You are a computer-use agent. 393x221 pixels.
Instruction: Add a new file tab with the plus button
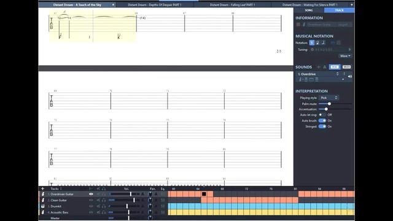(352, 5)
